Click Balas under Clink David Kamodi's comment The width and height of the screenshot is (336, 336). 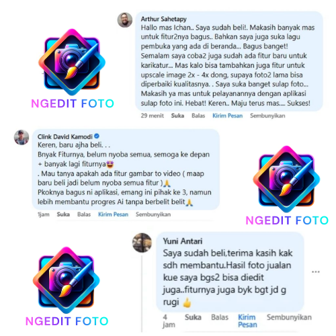coord(84,214)
